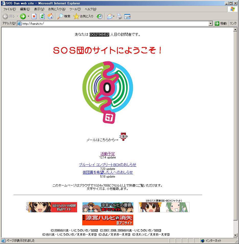Screen dimensions: 239x244
Task: Click the scrollbar up arrow
Action: 235,30
